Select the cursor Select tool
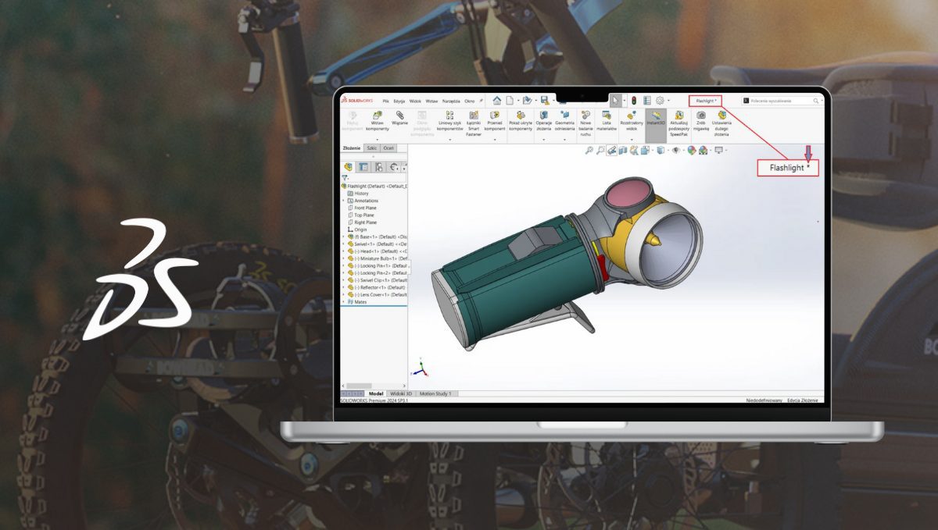 [x=615, y=100]
